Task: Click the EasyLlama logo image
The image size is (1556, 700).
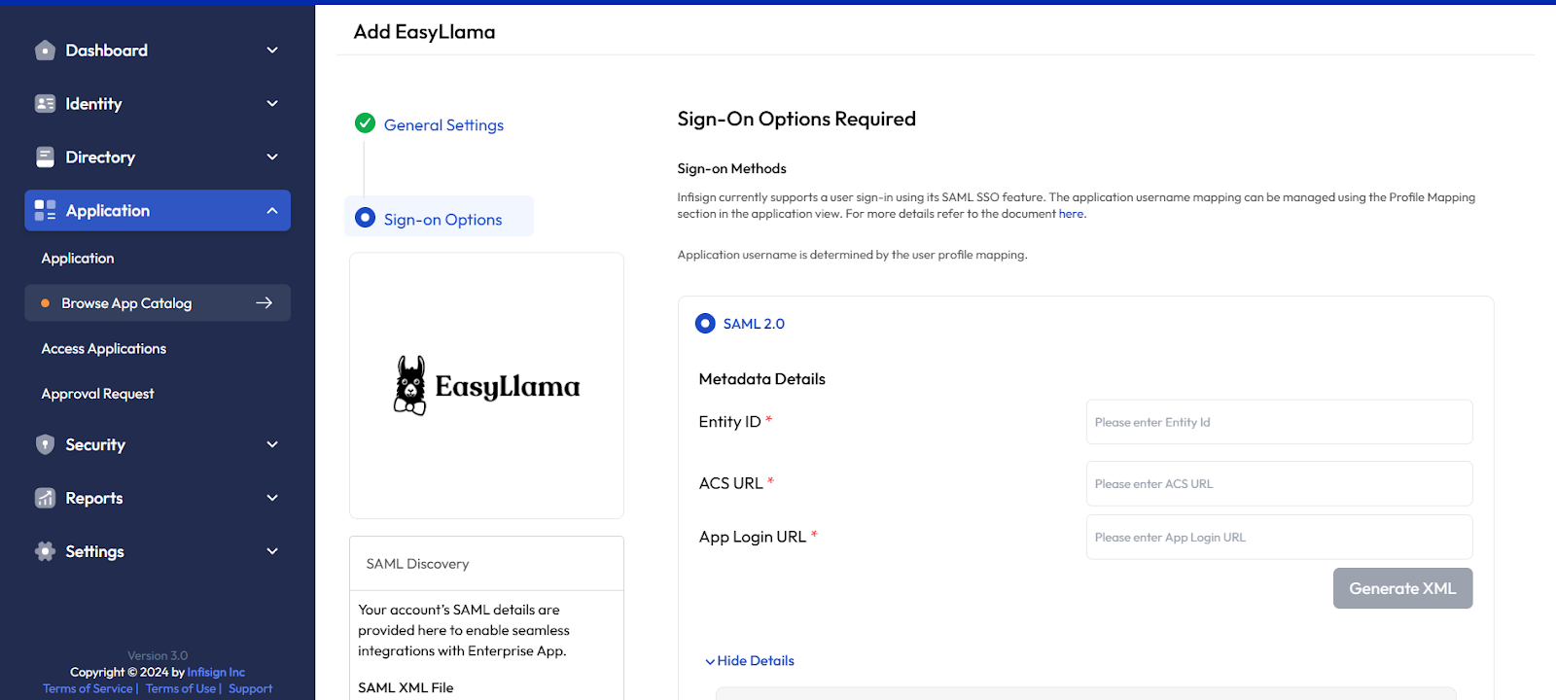Action: pyautogui.click(x=486, y=386)
